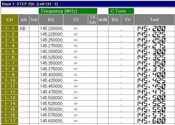Select channel row header 1- 10
175x125 pixels.
coord(10,80)
